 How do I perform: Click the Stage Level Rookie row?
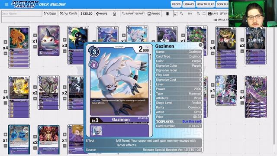click(178, 103)
